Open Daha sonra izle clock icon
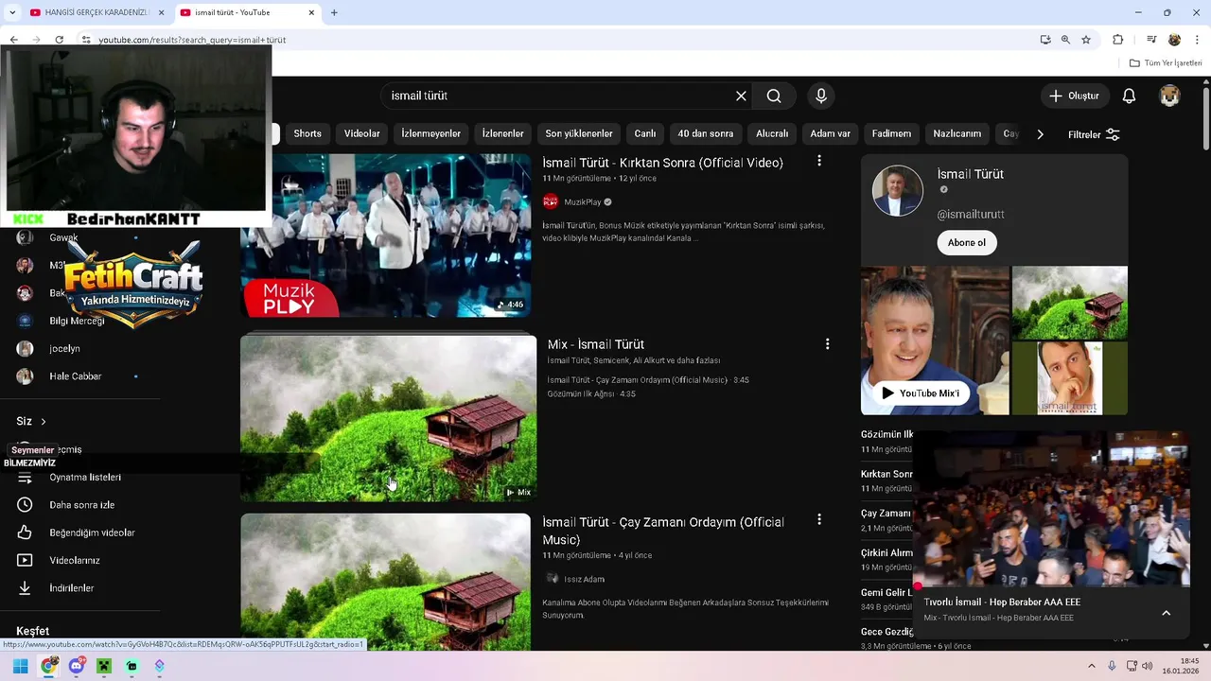The width and height of the screenshot is (1211, 681). point(25,505)
